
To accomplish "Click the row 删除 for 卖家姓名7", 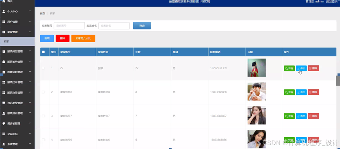I will pos(313,116).
